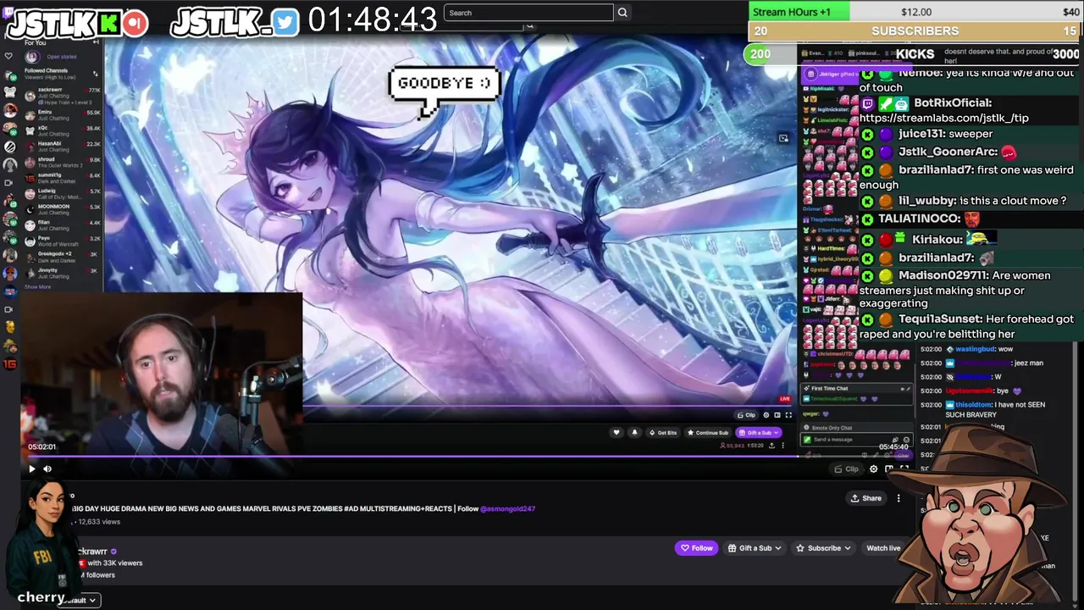Viewport: 1084px width, 610px height.
Task: Enter fullscreen in inner stream player
Action: [788, 415]
